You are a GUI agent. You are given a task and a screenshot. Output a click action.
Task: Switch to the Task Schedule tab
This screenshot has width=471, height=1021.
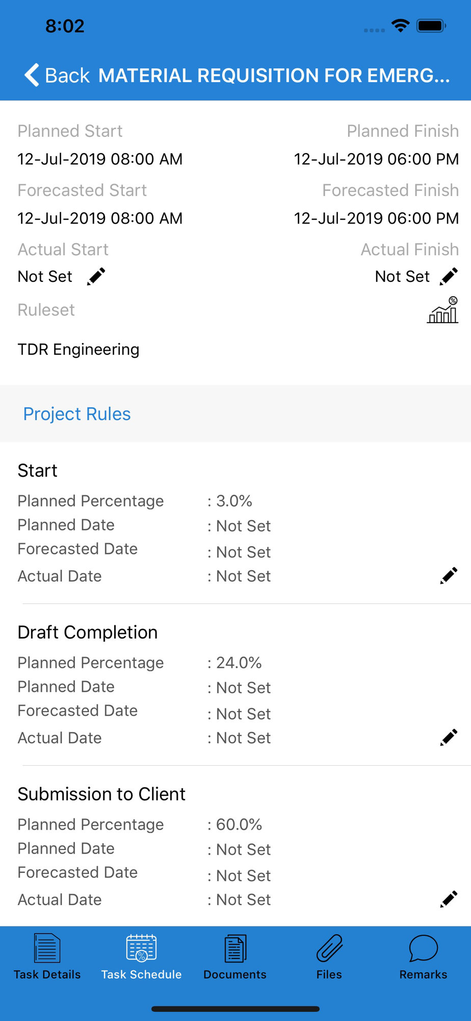[x=141, y=957]
